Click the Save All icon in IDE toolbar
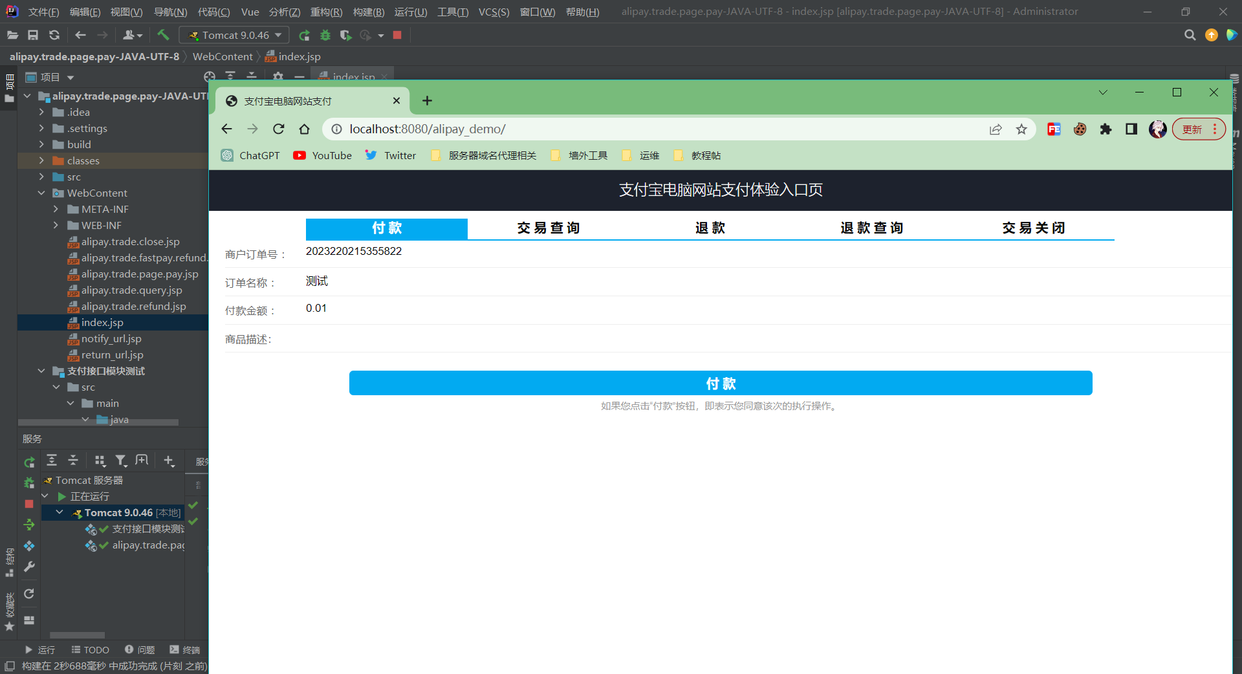 pos(33,35)
